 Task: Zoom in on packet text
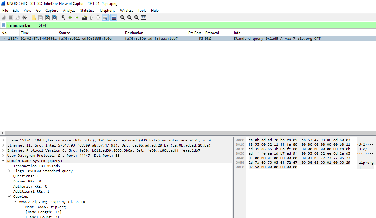pos(122,17)
